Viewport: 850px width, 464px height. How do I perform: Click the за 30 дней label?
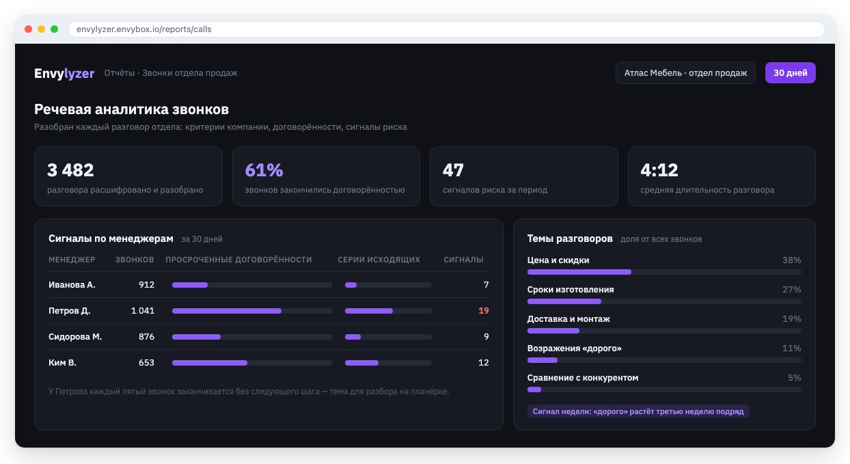(x=202, y=239)
